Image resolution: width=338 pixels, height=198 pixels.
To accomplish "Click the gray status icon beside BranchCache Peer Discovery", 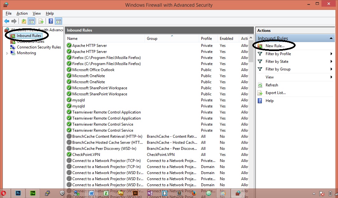I will click(69, 148).
